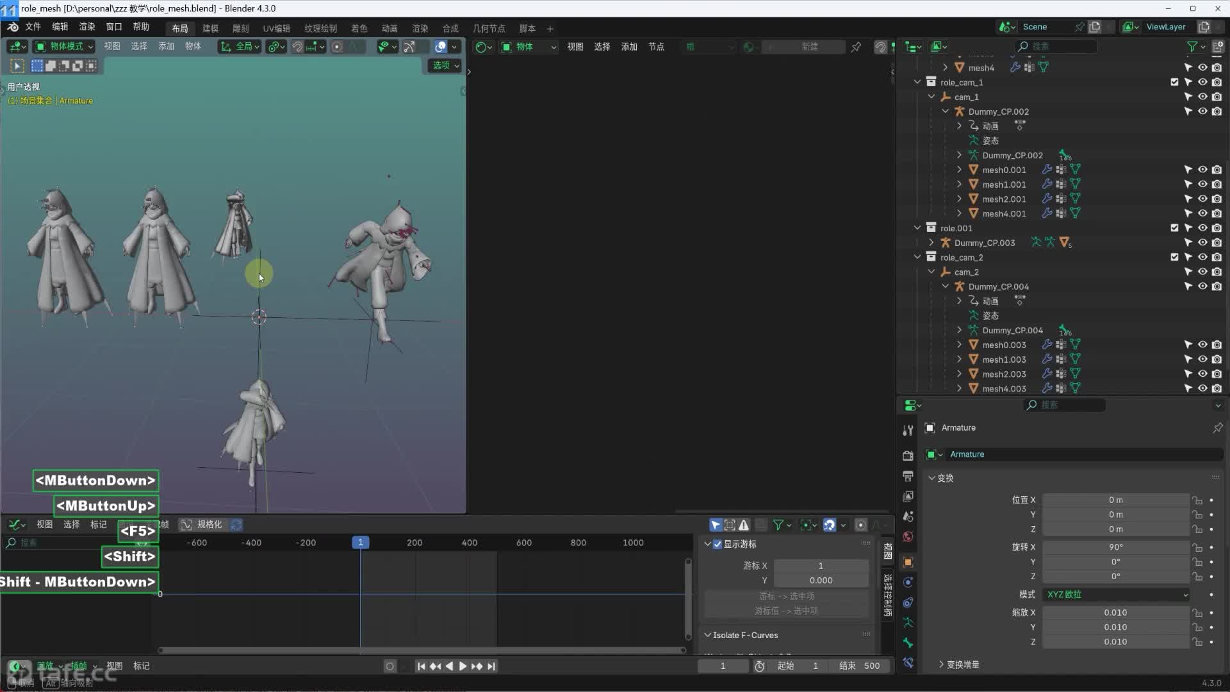The width and height of the screenshot is (1230, 692).
Task: Open the XYZ 欧拉 rotation mode dropdown
Action: (1116, 595)
